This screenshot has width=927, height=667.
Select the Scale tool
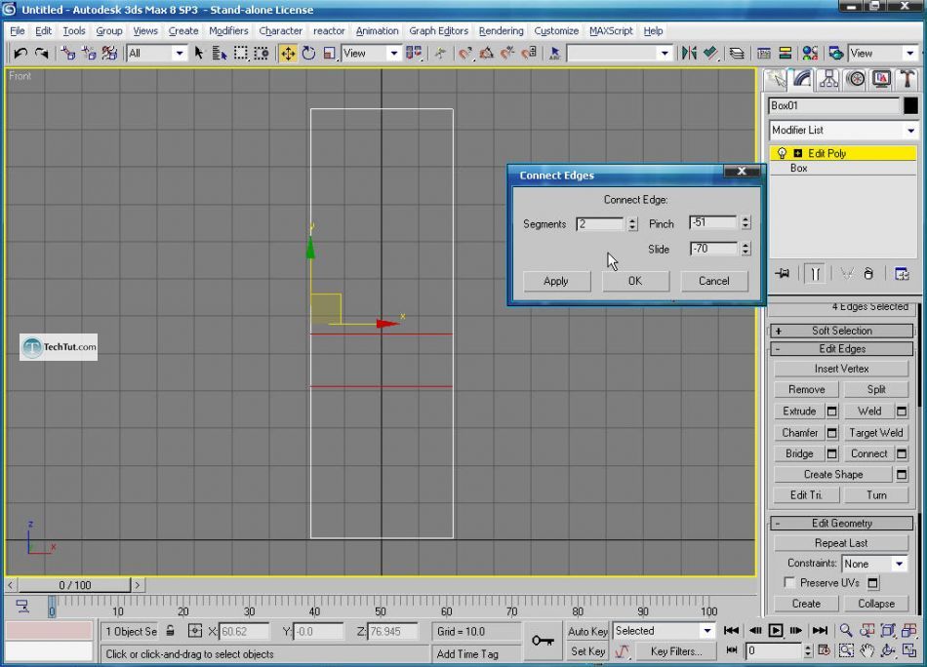pyautogui.click(x=329, y=54)
